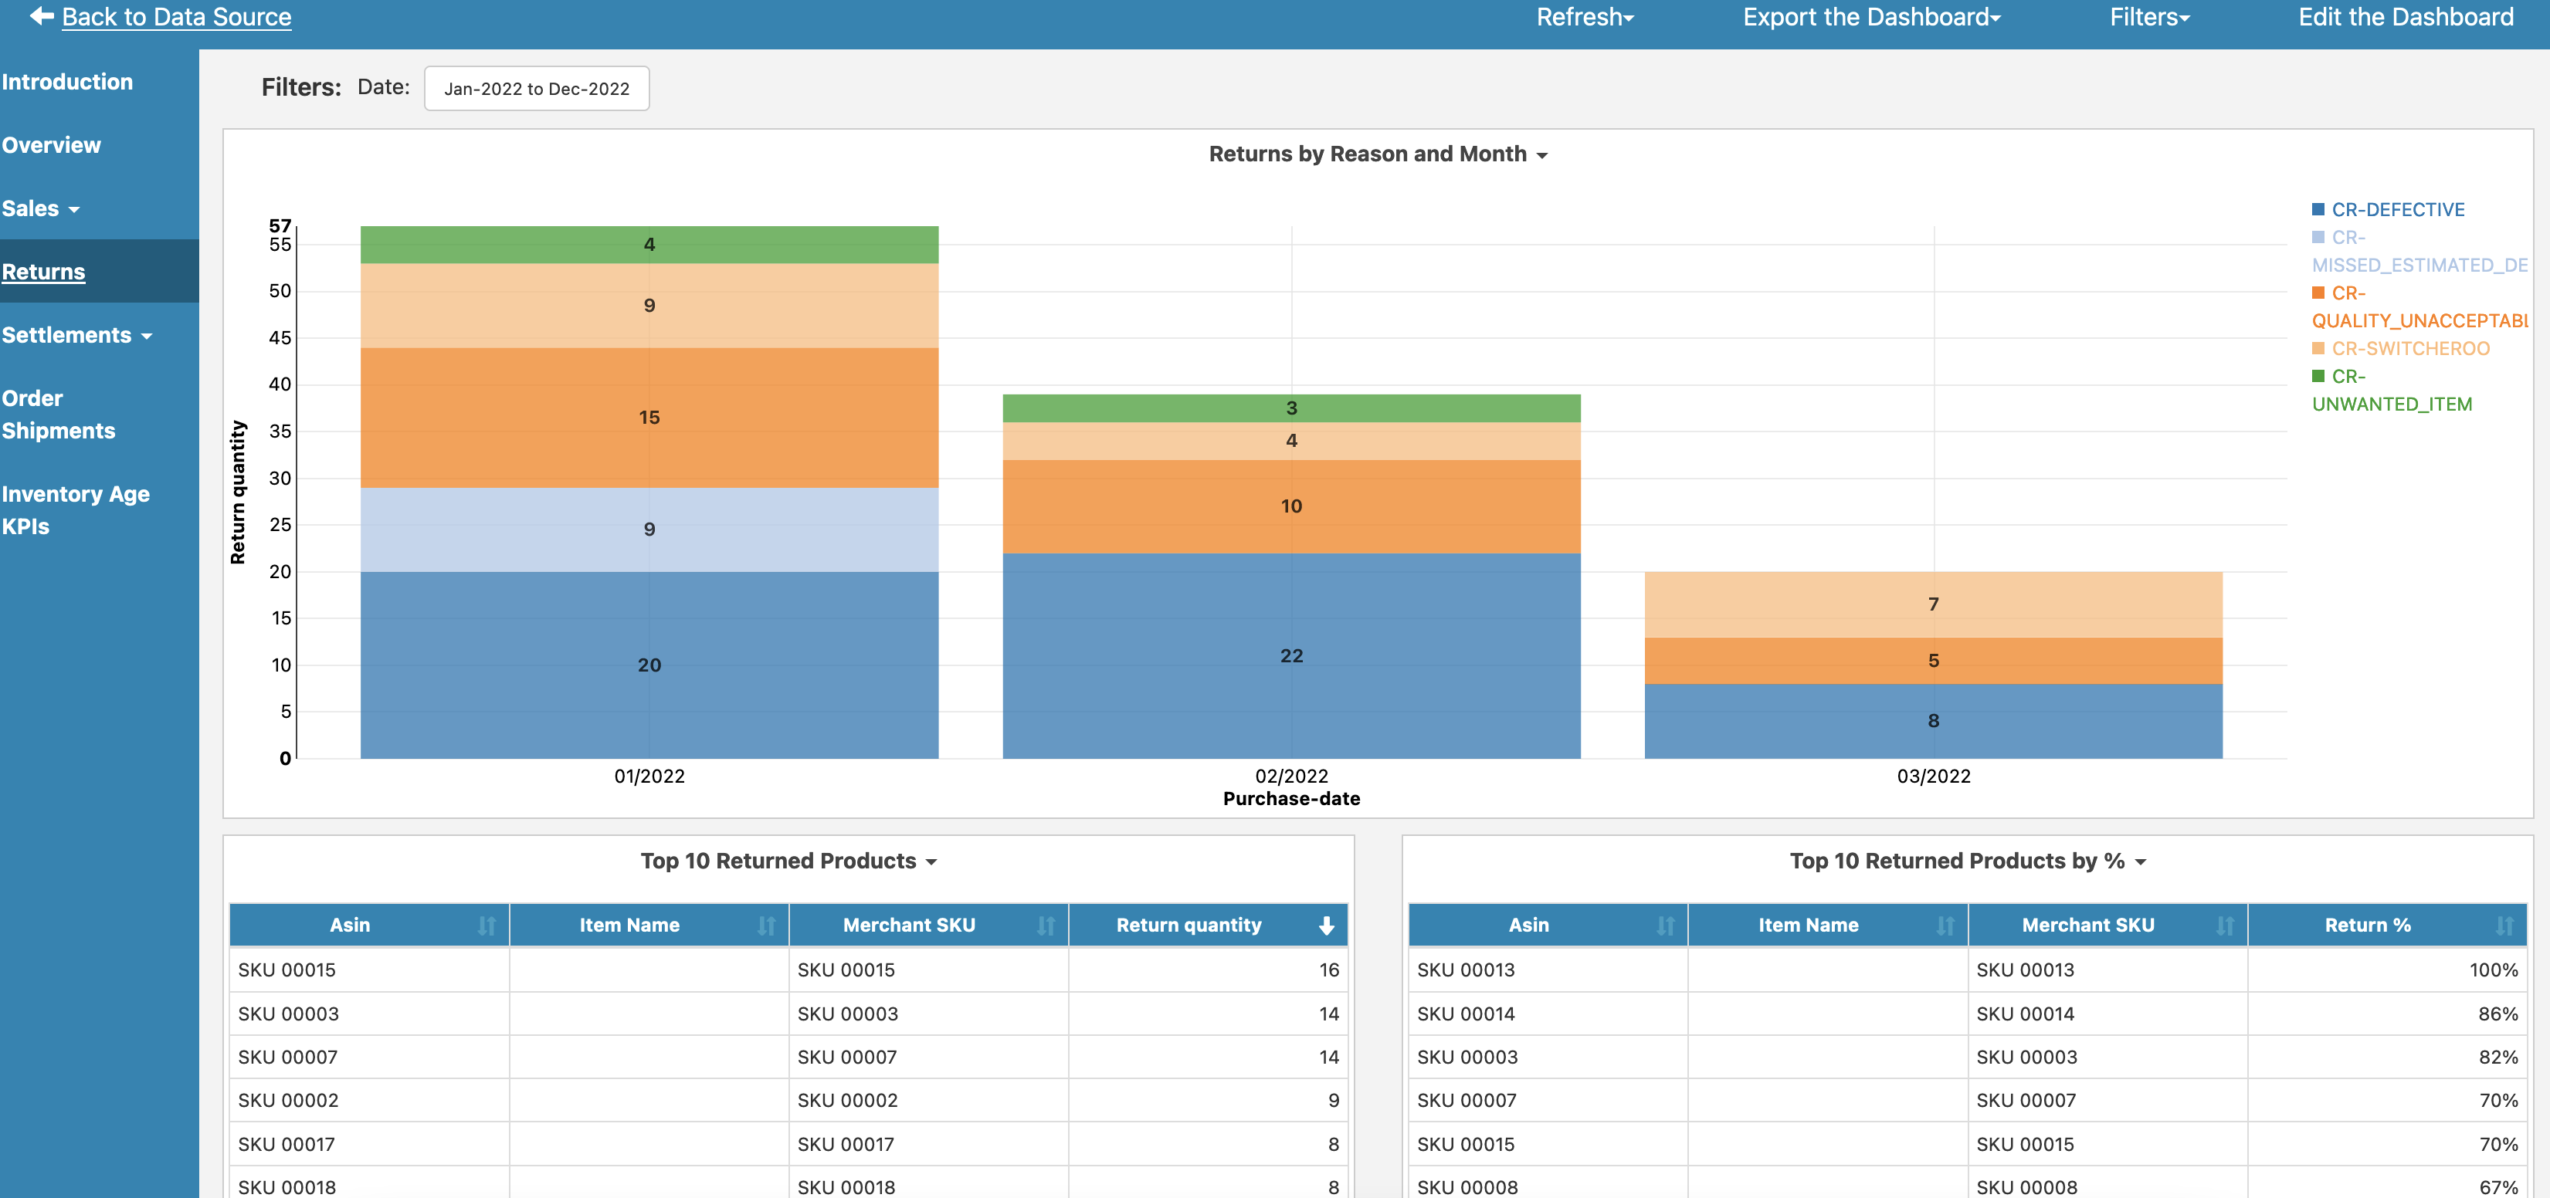2550x1198 pixels.
Task: Click the sort icon on Return % column
Action: [x=2508, y=925]
